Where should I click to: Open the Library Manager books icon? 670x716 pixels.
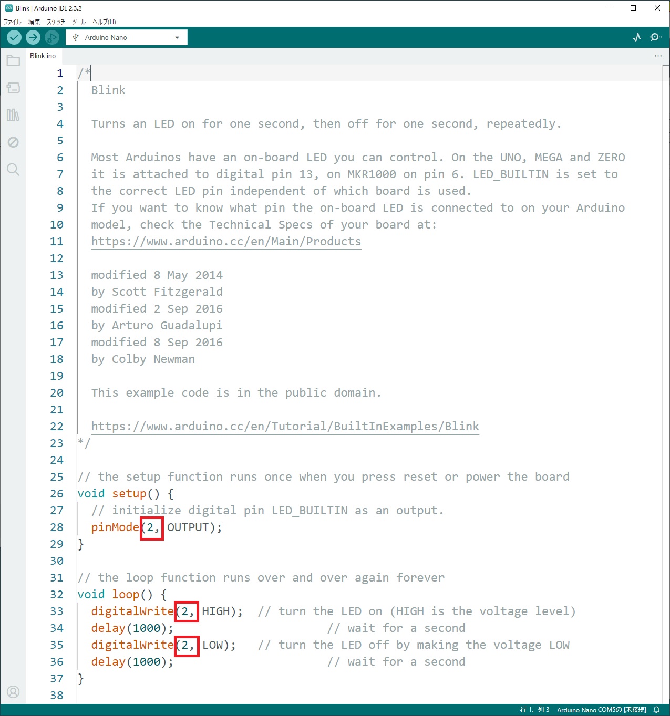click(13, 115)
